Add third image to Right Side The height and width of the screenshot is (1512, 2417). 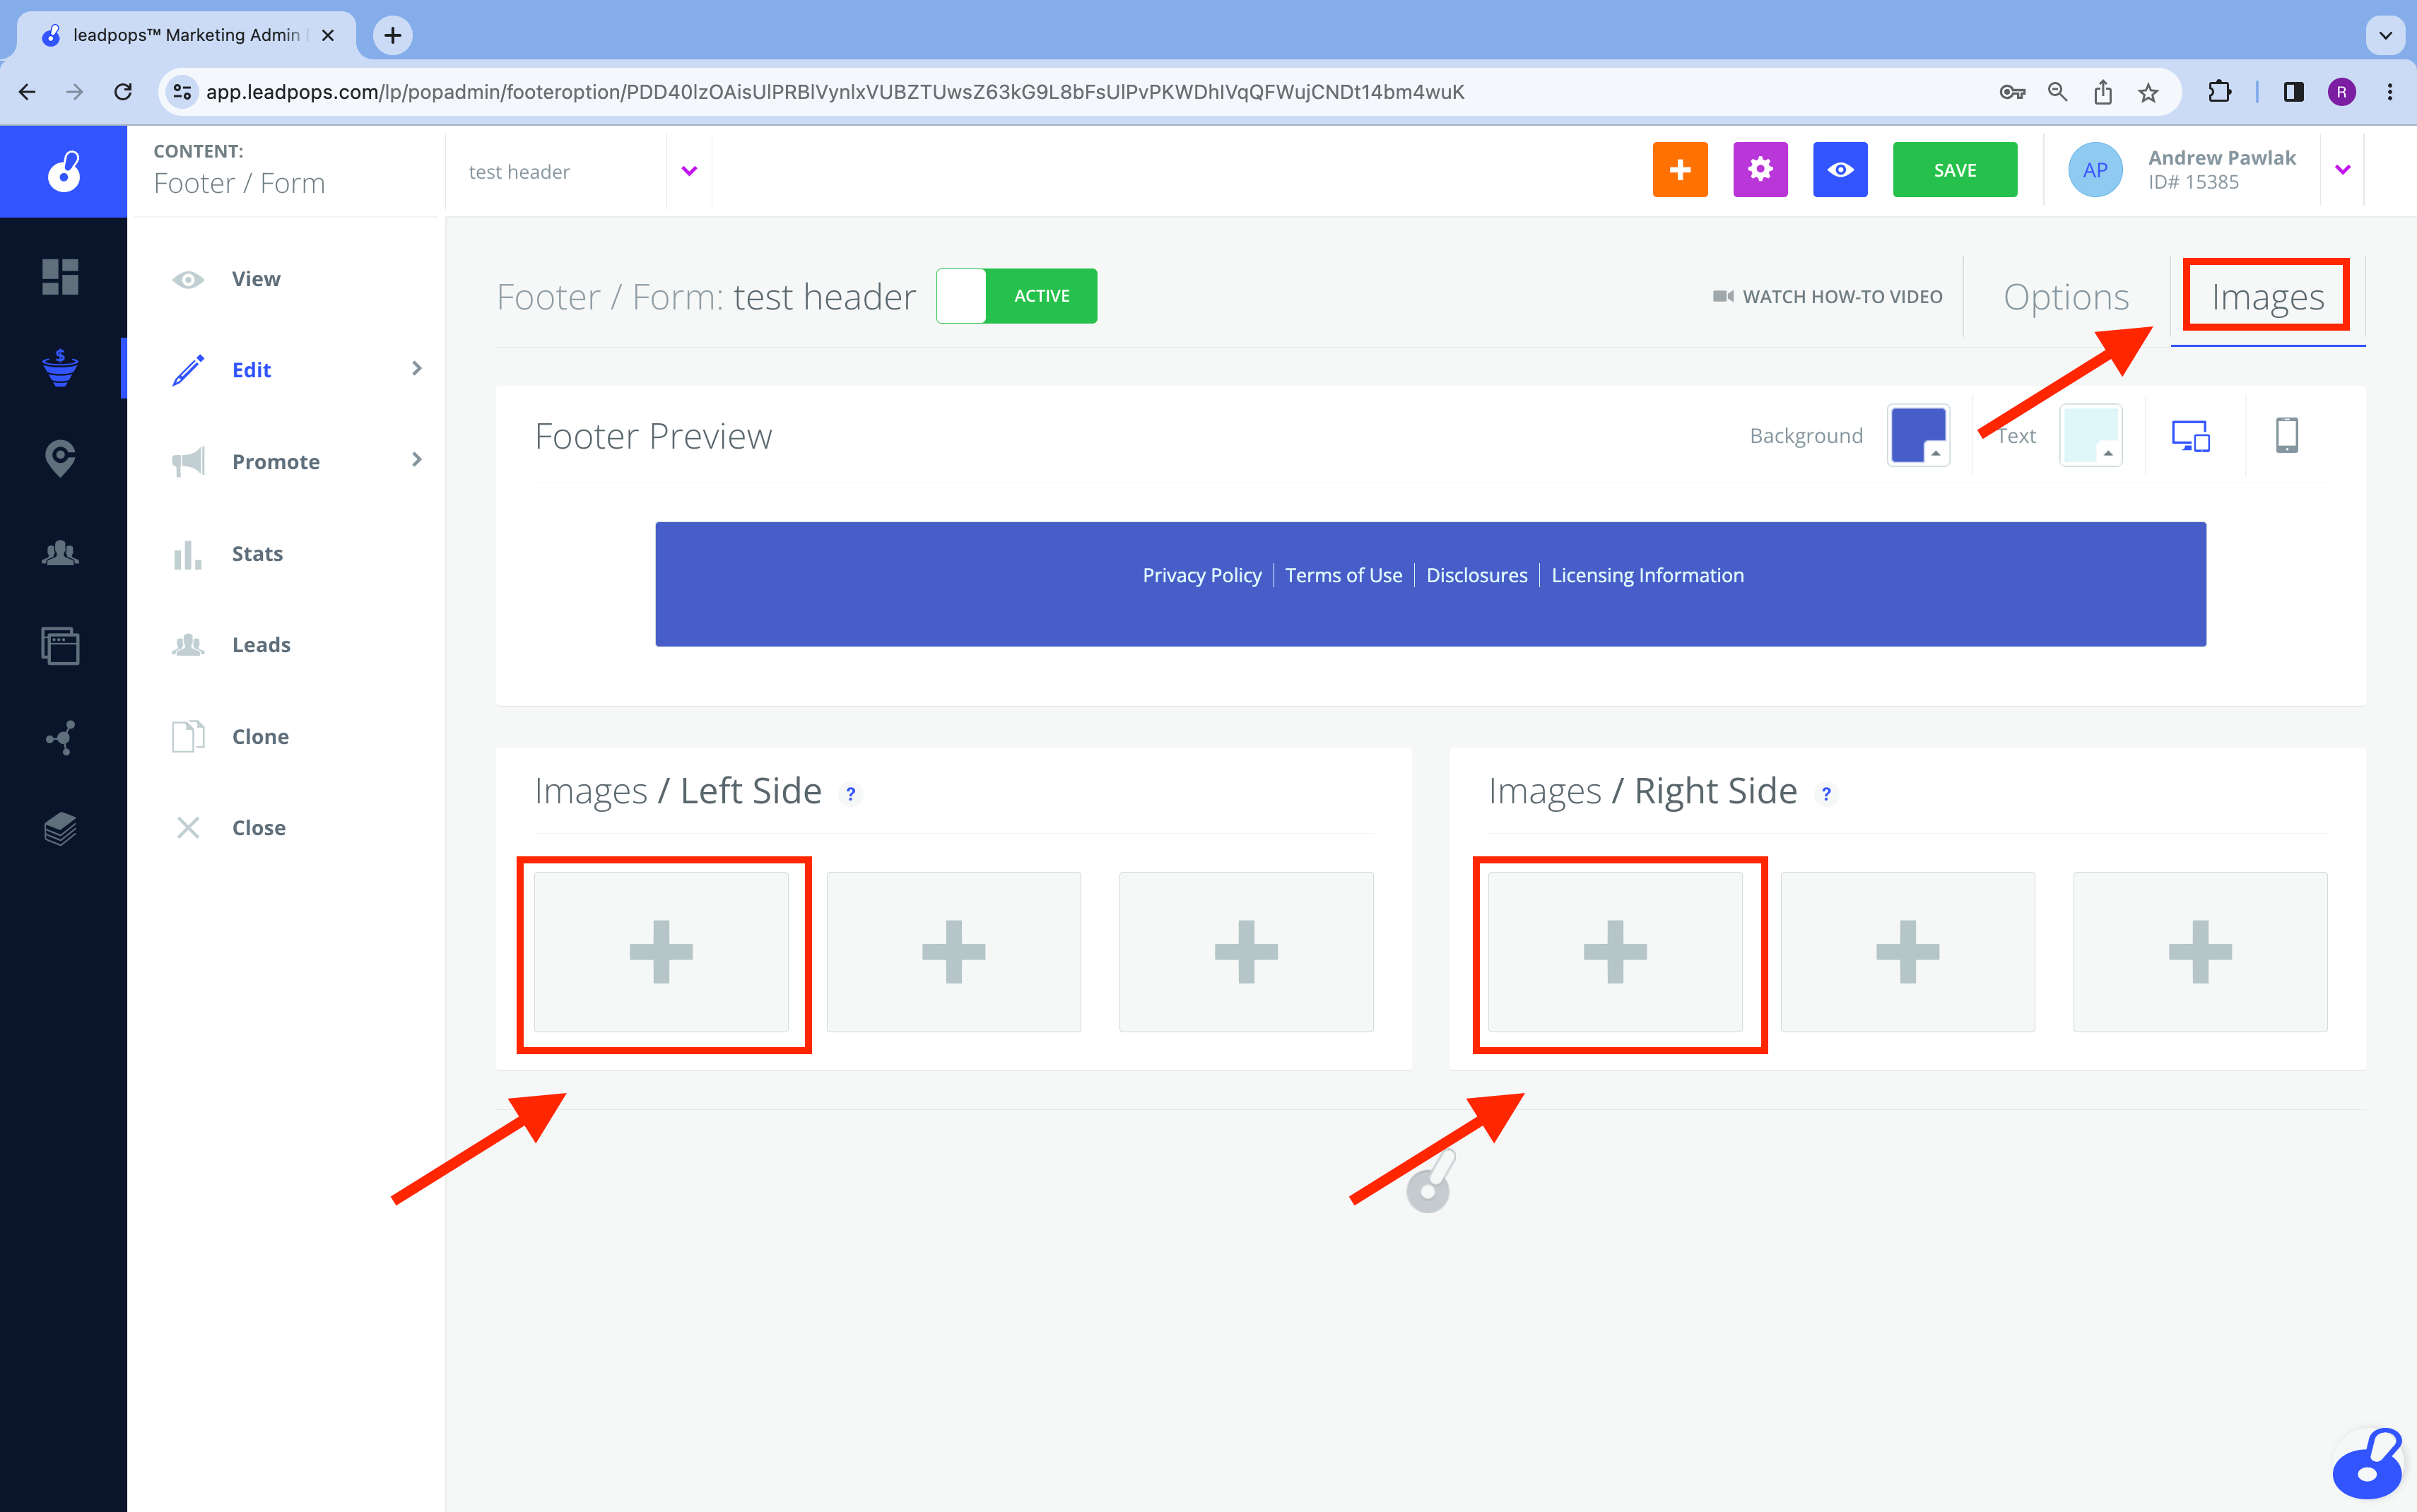click(2200, 952)
